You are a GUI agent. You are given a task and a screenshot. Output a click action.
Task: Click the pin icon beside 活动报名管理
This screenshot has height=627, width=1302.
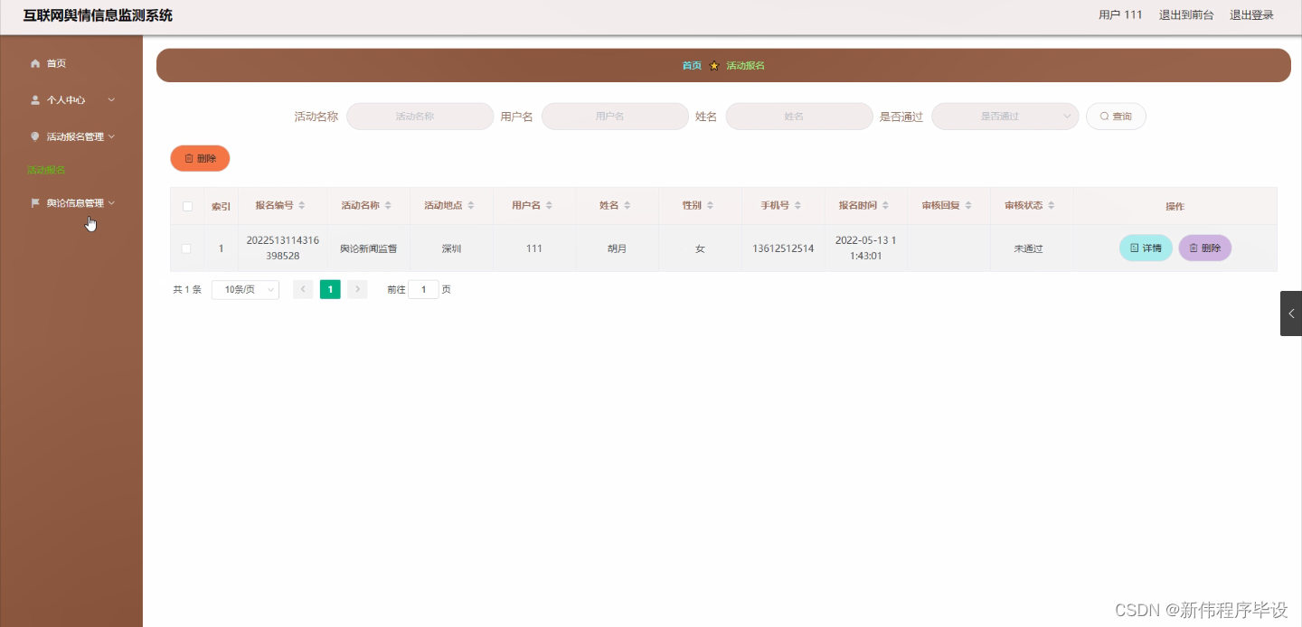tap(35, 136)
